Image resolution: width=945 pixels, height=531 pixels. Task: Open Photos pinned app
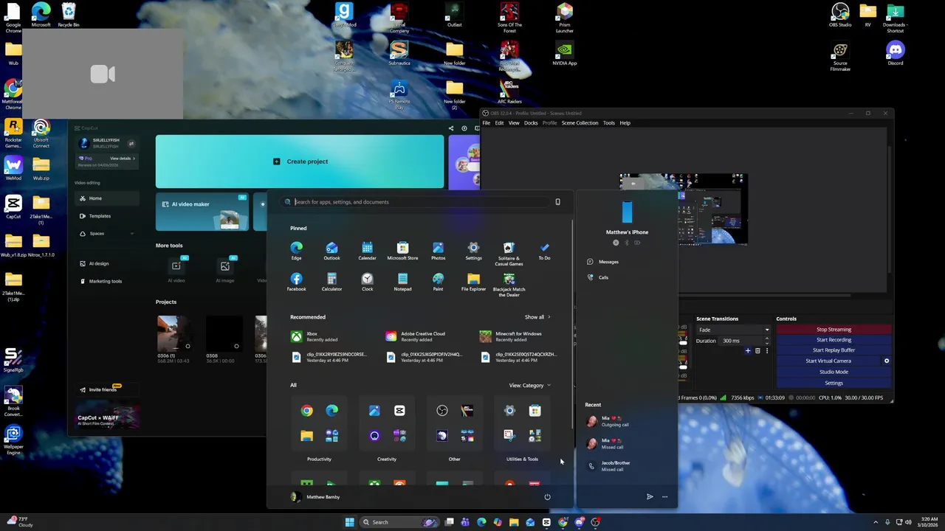pos(438,251)
